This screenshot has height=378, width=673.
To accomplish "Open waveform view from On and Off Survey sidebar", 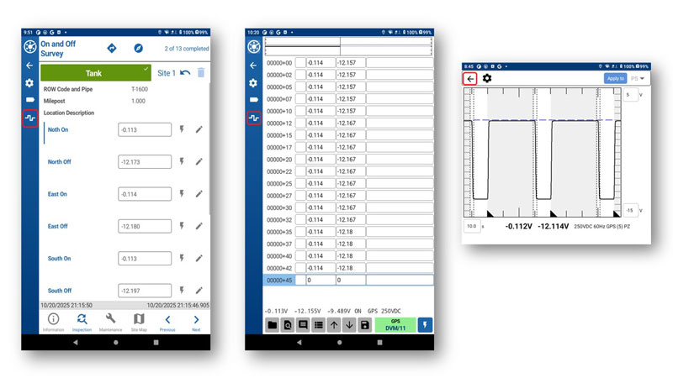I will click(x=29, y=118).
